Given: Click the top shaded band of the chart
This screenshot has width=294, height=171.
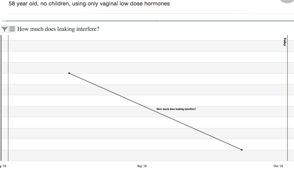Looking at the screenshot, I should point(147,46).
